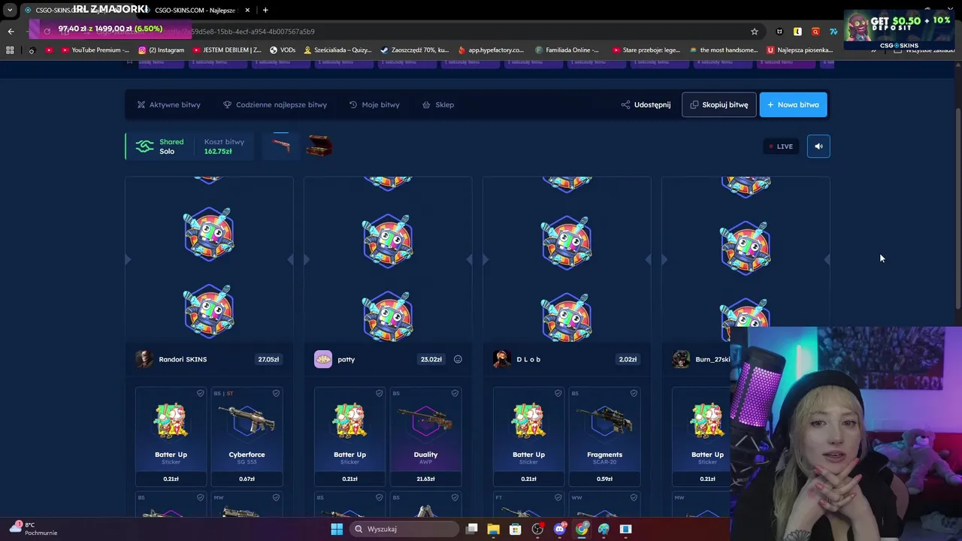
Task: Click the treasure chest case thumbnail
Action: [x=319, y=146]
